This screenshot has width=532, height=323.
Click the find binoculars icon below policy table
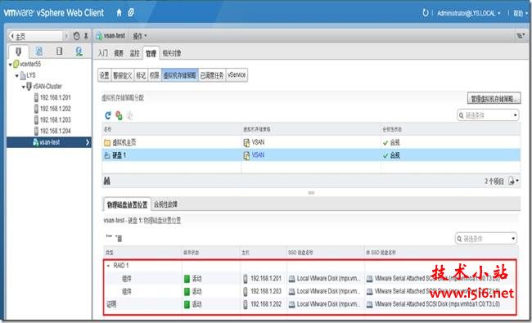107,181
